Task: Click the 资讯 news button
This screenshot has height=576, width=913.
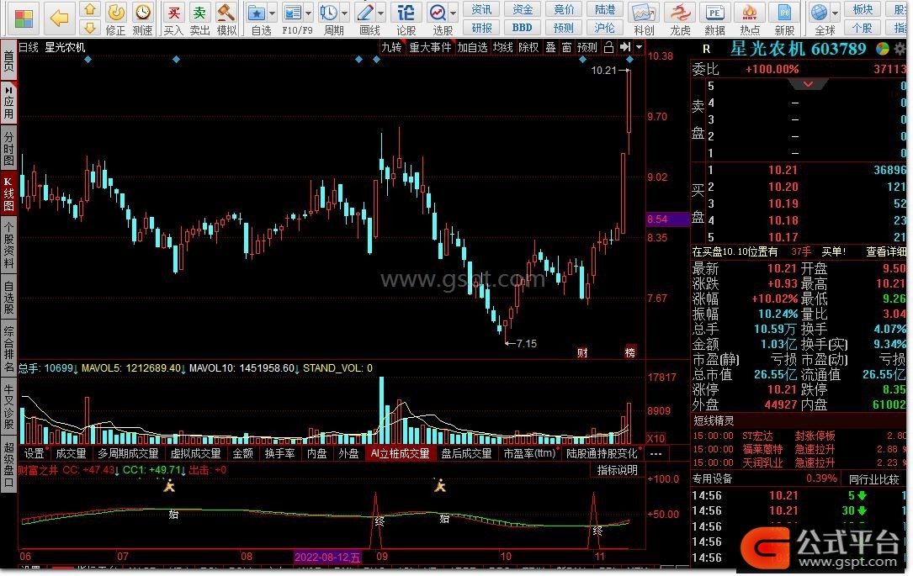Action: [x=481, y=9]
